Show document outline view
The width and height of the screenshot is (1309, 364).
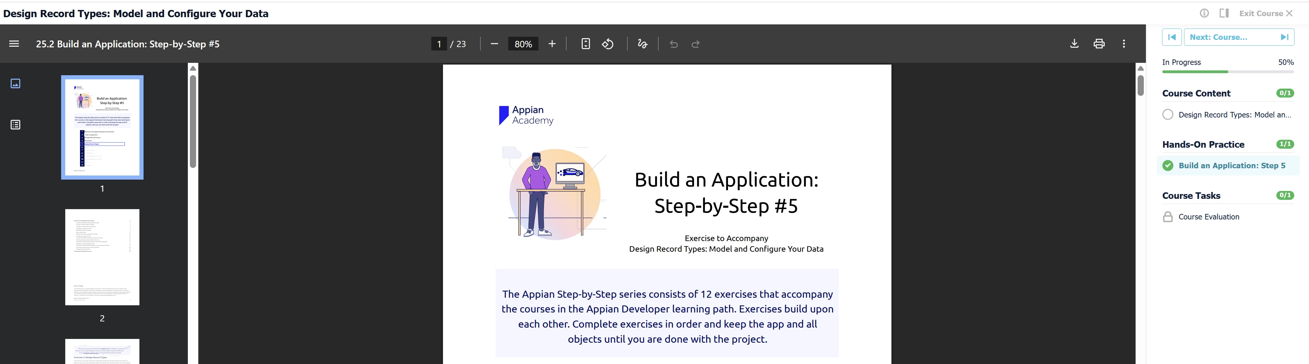(x=16, y=125)
